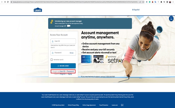Screen dimensions: 175x108
Task: Click the padlock icon in the address bar
Action: (11, 2)
